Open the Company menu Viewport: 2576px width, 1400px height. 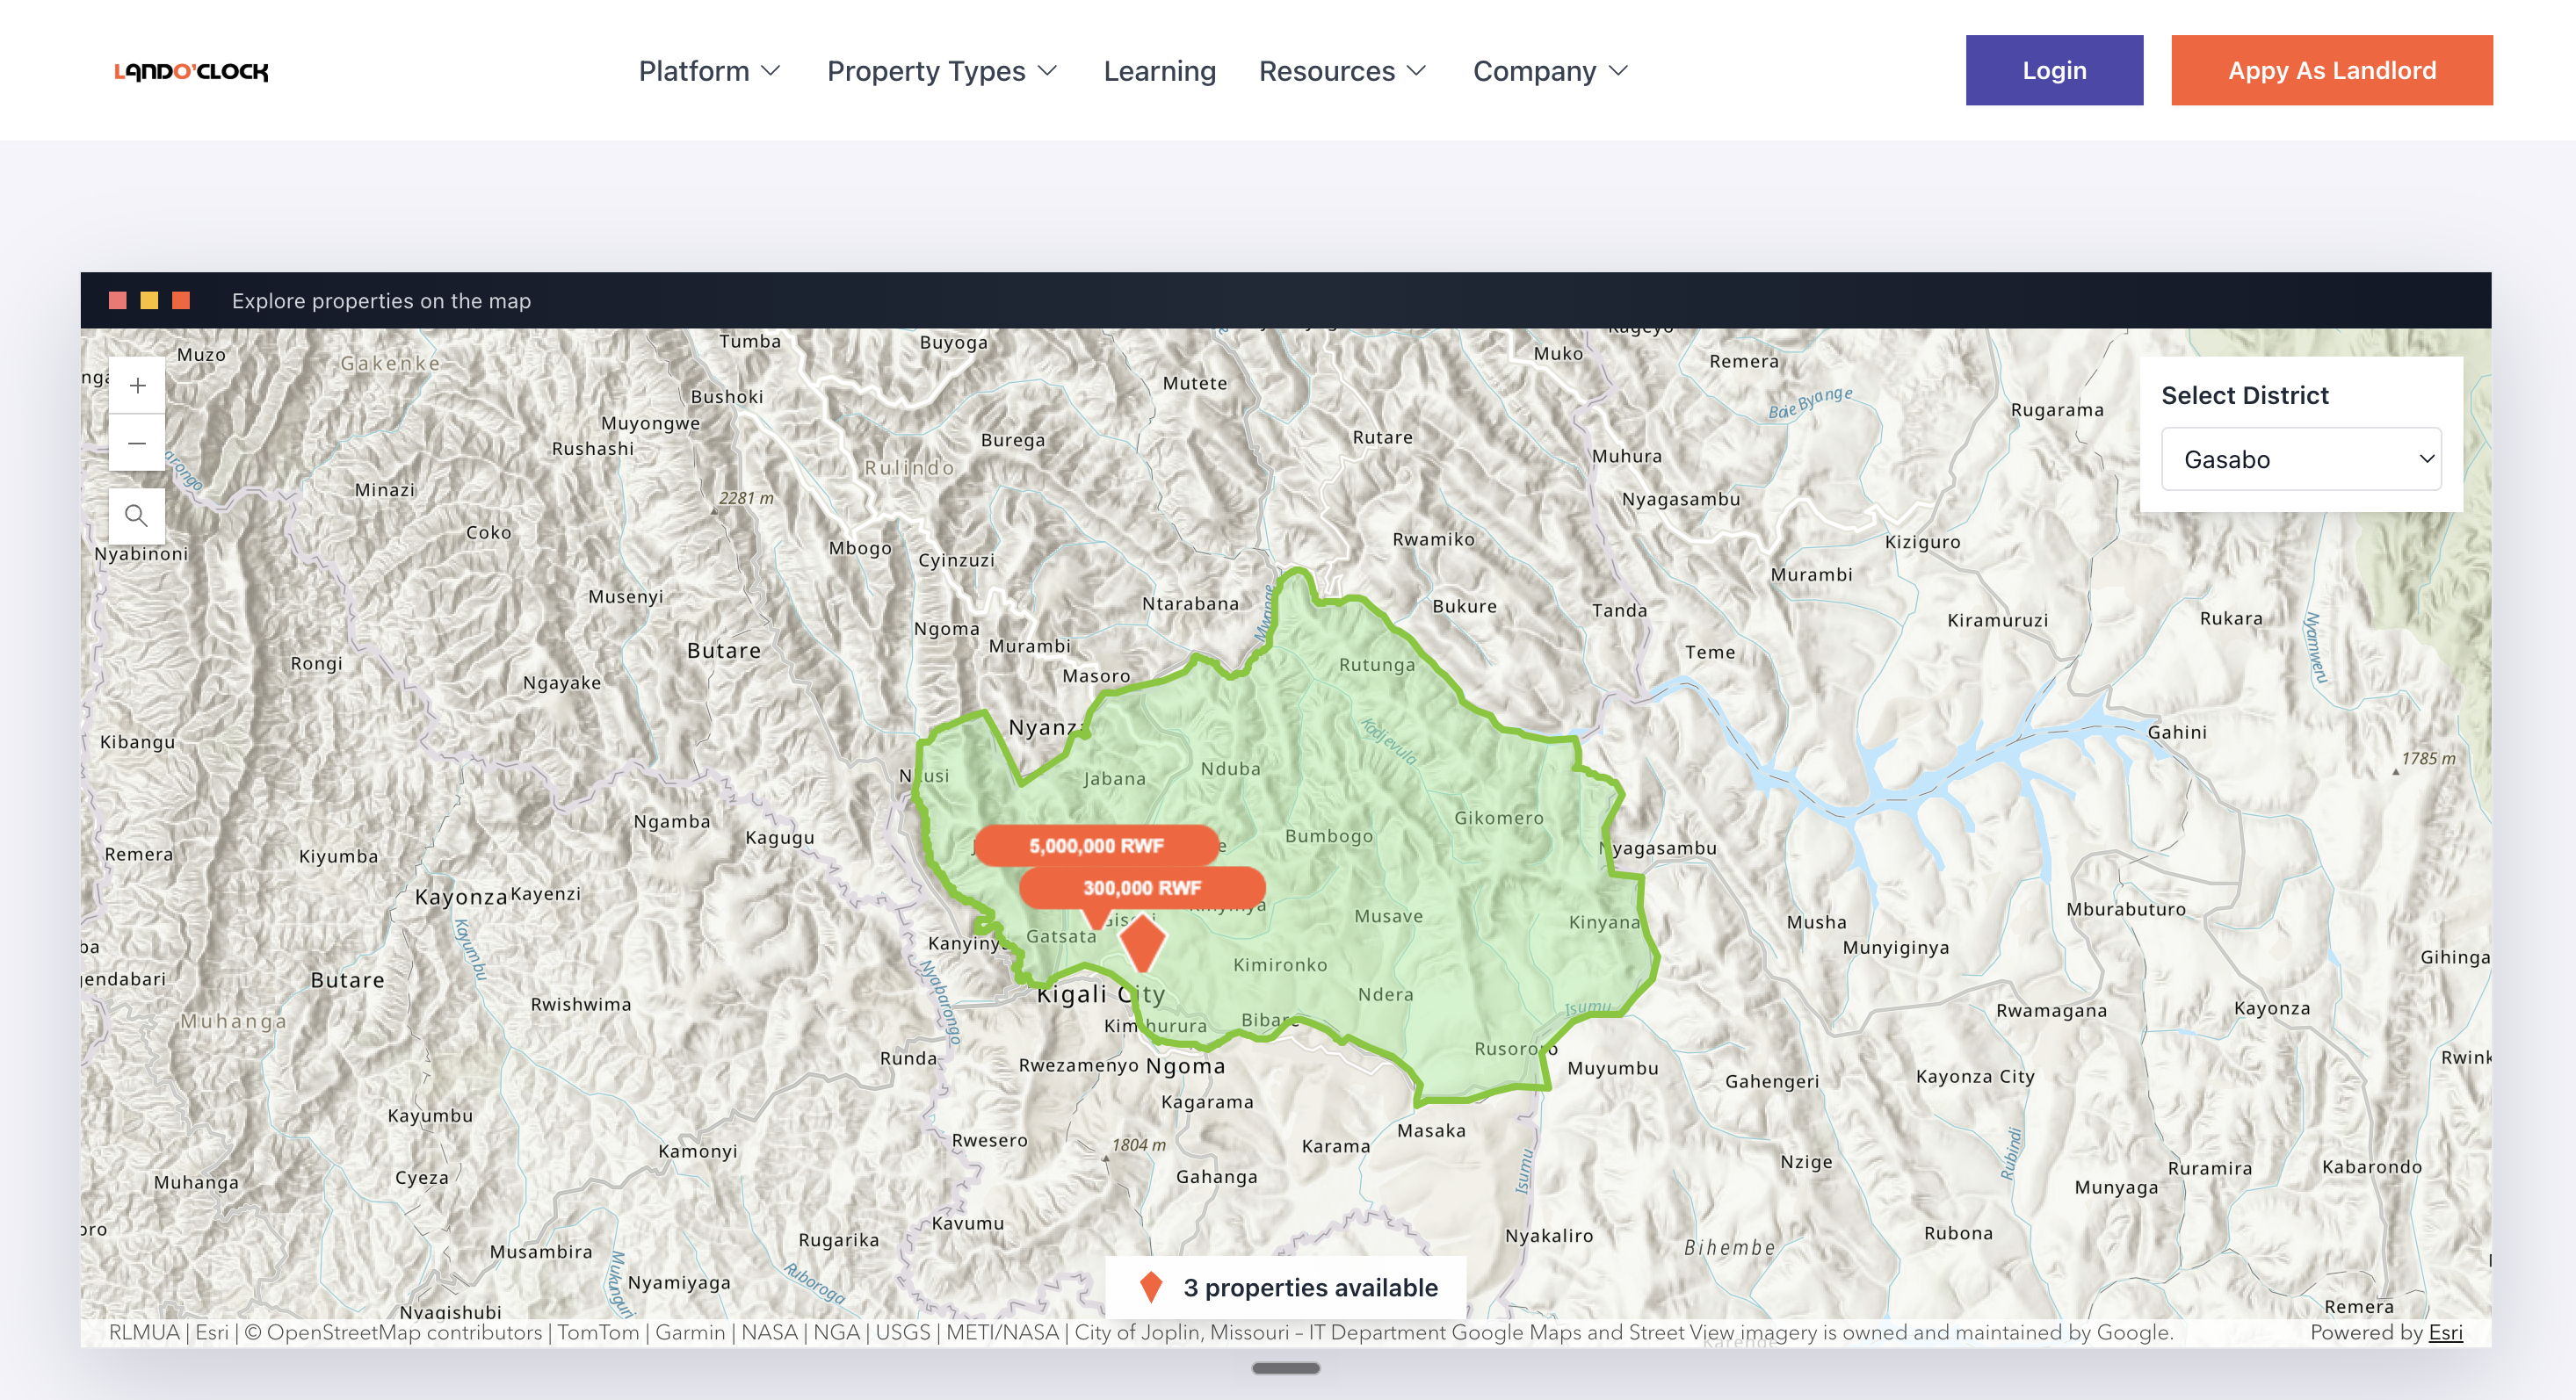coord(1551,71)
